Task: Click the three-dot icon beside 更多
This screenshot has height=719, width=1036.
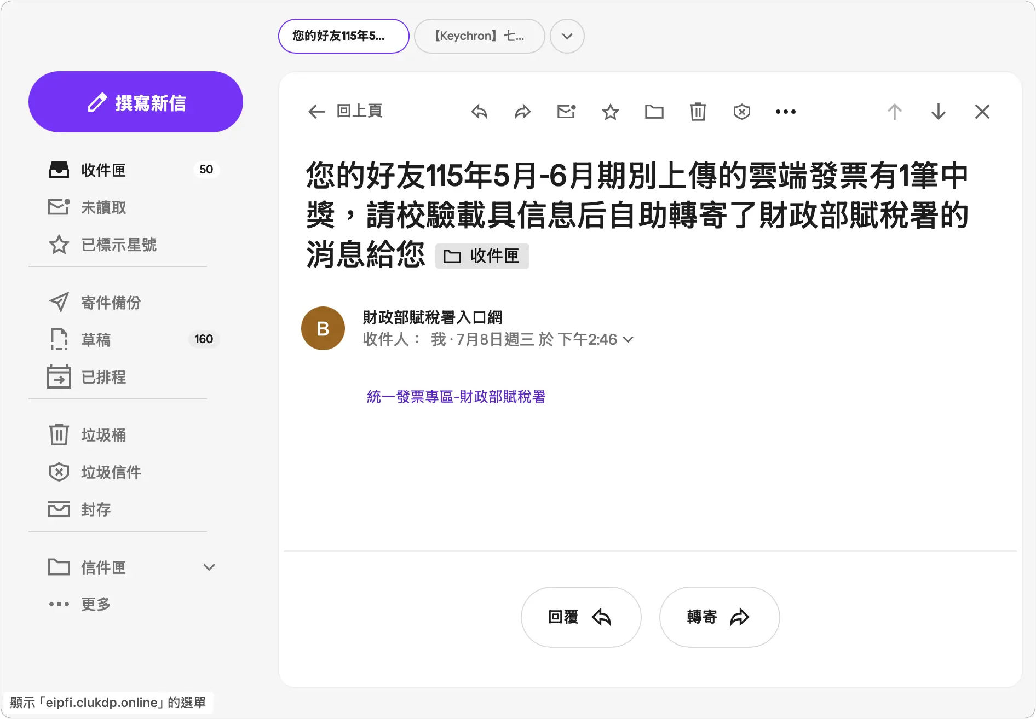Action: point(59,604)
